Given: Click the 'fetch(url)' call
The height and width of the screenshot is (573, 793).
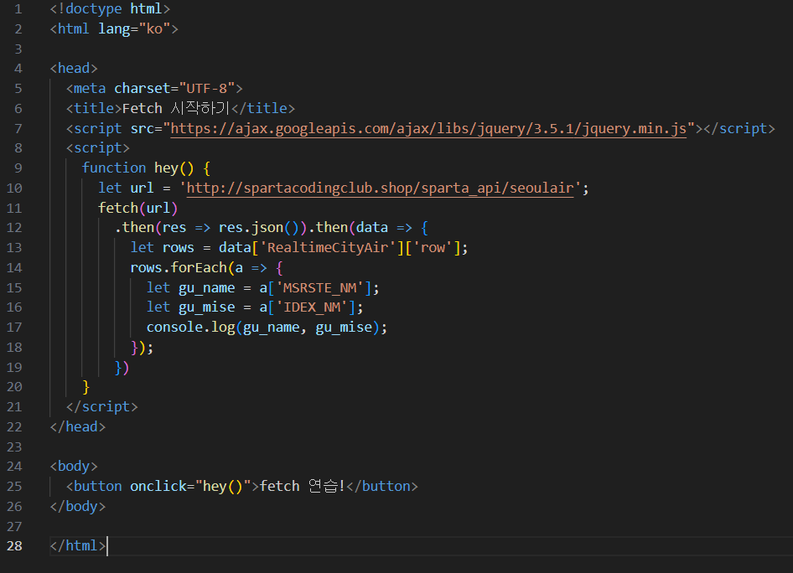Looking at the screenshot, I should click(x=138, y=208).
